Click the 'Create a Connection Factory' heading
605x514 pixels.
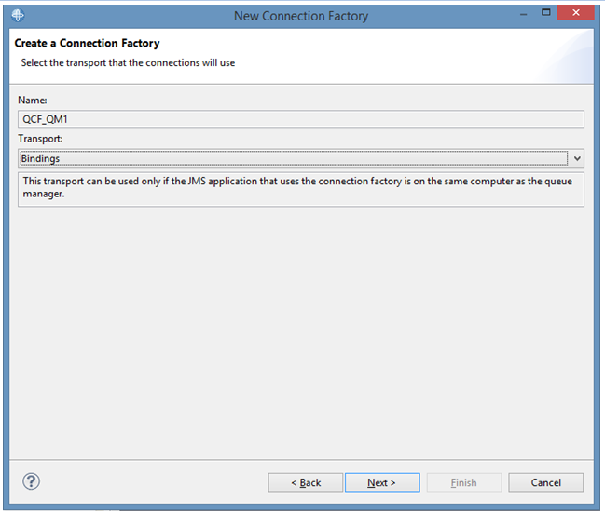pos(88,43)
